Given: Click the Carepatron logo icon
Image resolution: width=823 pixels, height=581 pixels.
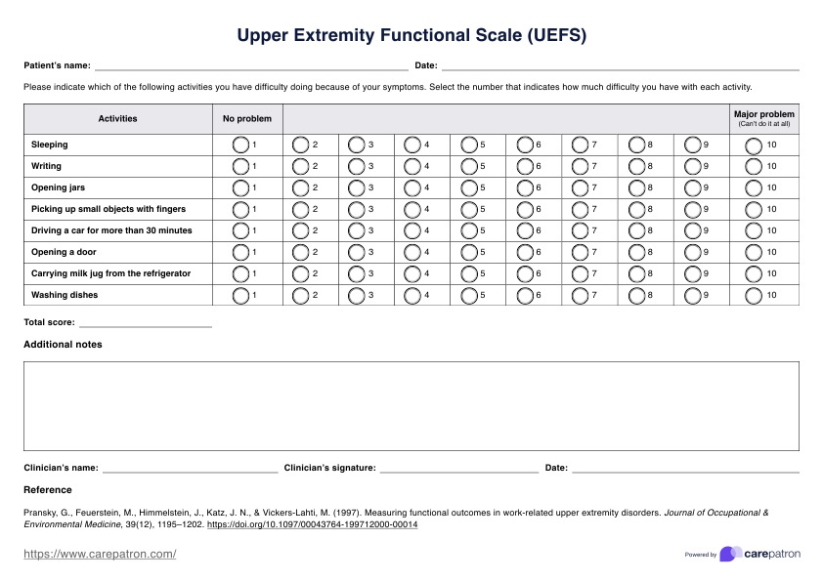Looking at the screenshot, I should click(x=729, y=554).
